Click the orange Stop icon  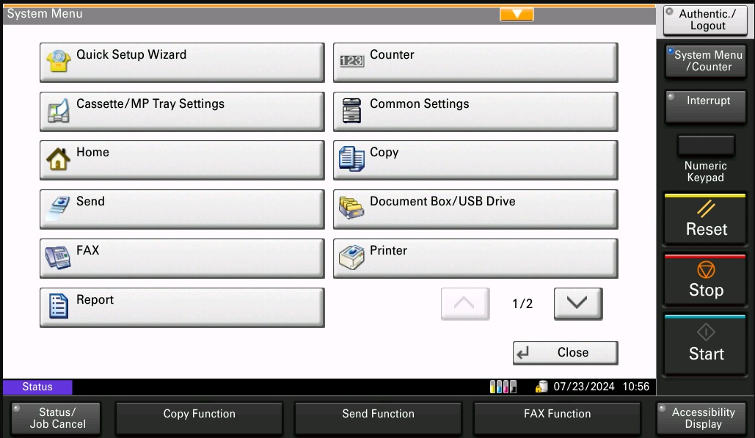click(706, 269)
